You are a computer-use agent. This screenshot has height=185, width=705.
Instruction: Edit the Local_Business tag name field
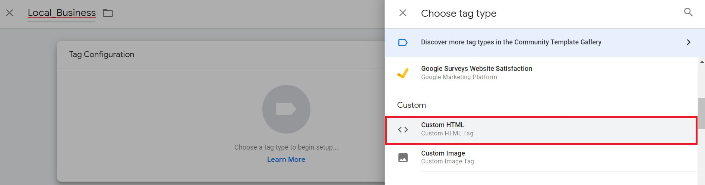(62, 13)
